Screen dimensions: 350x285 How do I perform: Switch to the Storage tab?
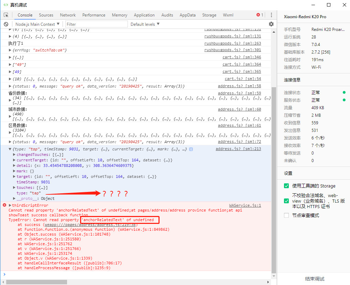[x=209, y=15]
